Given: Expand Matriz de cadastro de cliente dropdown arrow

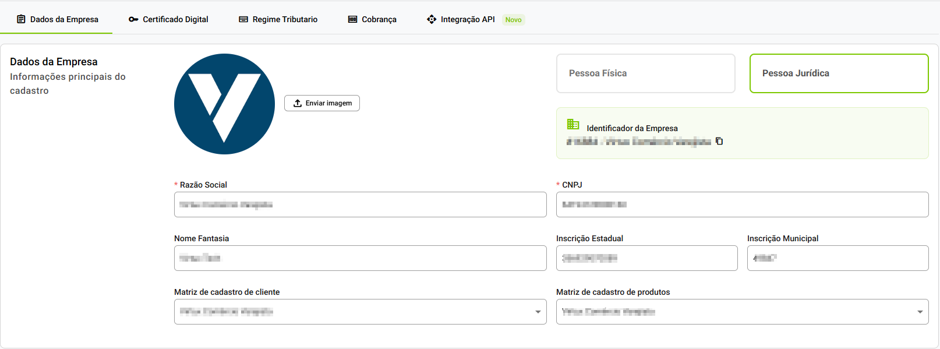Looking at the screenshot, I should pyautogui.click(x=538, y=312).
